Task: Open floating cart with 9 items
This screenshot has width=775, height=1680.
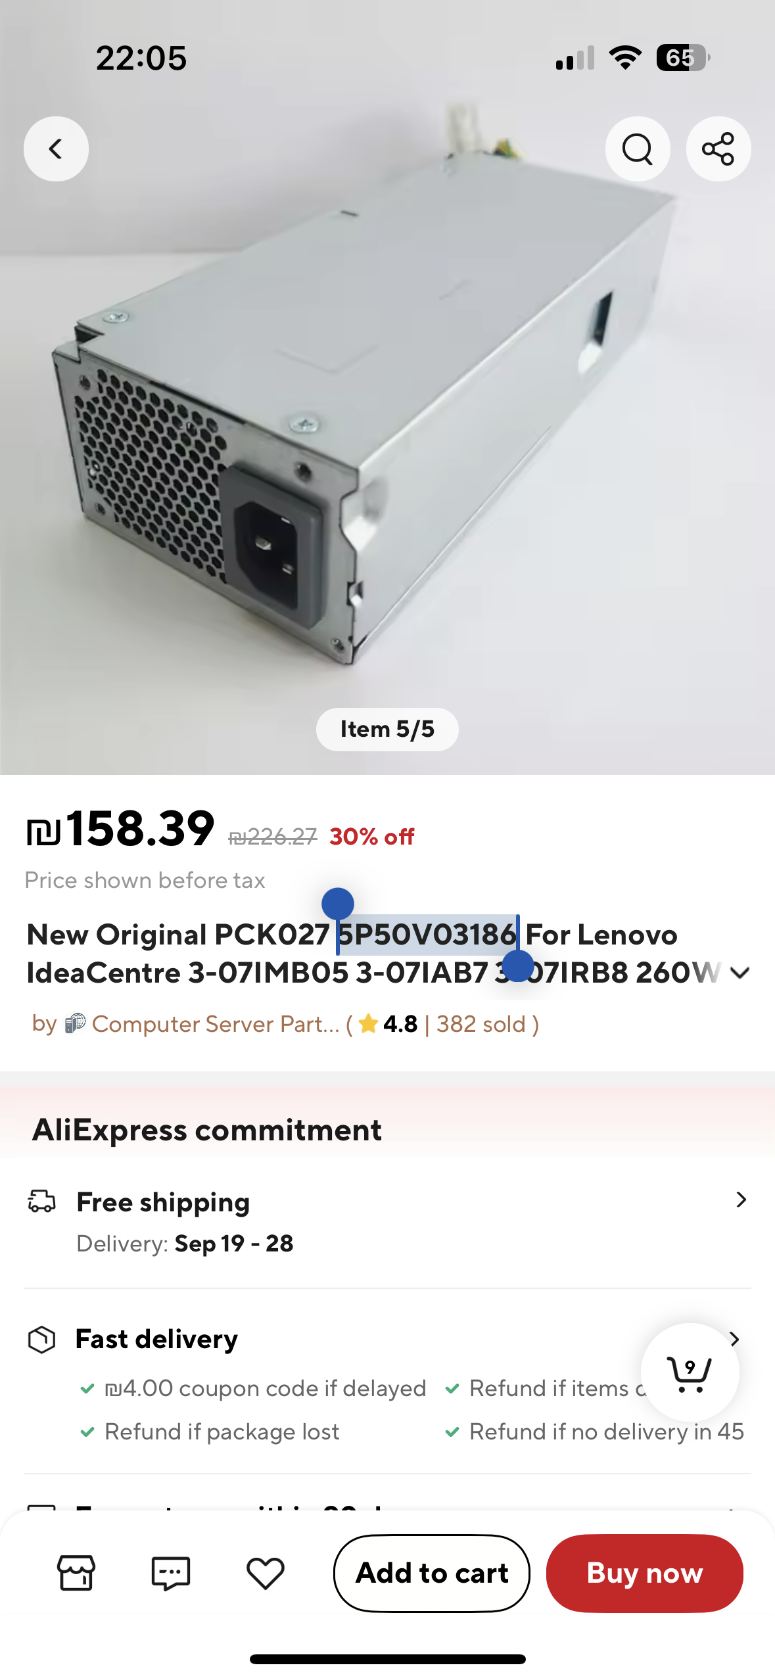Action: point(690,1372)
